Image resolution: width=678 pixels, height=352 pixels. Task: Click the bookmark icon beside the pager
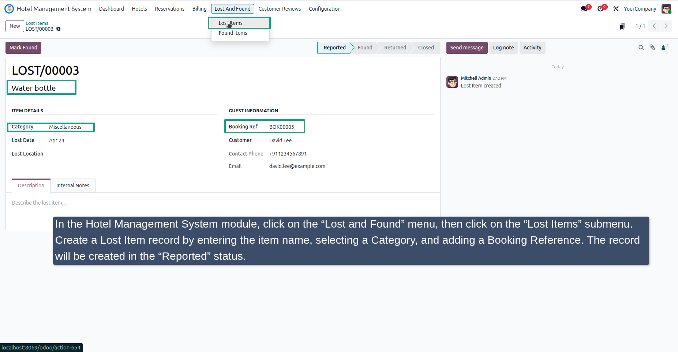click(622, 26)
